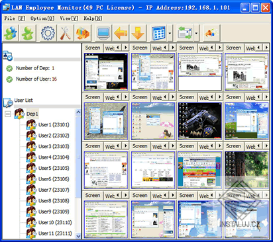Select Screen tab above the forest tree thumbnail
The height and width of the screenshot is (242, 273).
click(233, 146)
